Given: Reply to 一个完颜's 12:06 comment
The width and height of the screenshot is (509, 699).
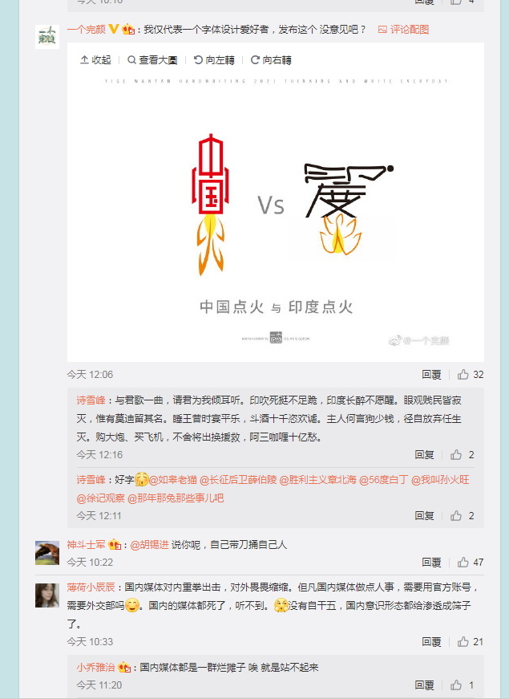Looking at the screenshot, I should 431,375.
